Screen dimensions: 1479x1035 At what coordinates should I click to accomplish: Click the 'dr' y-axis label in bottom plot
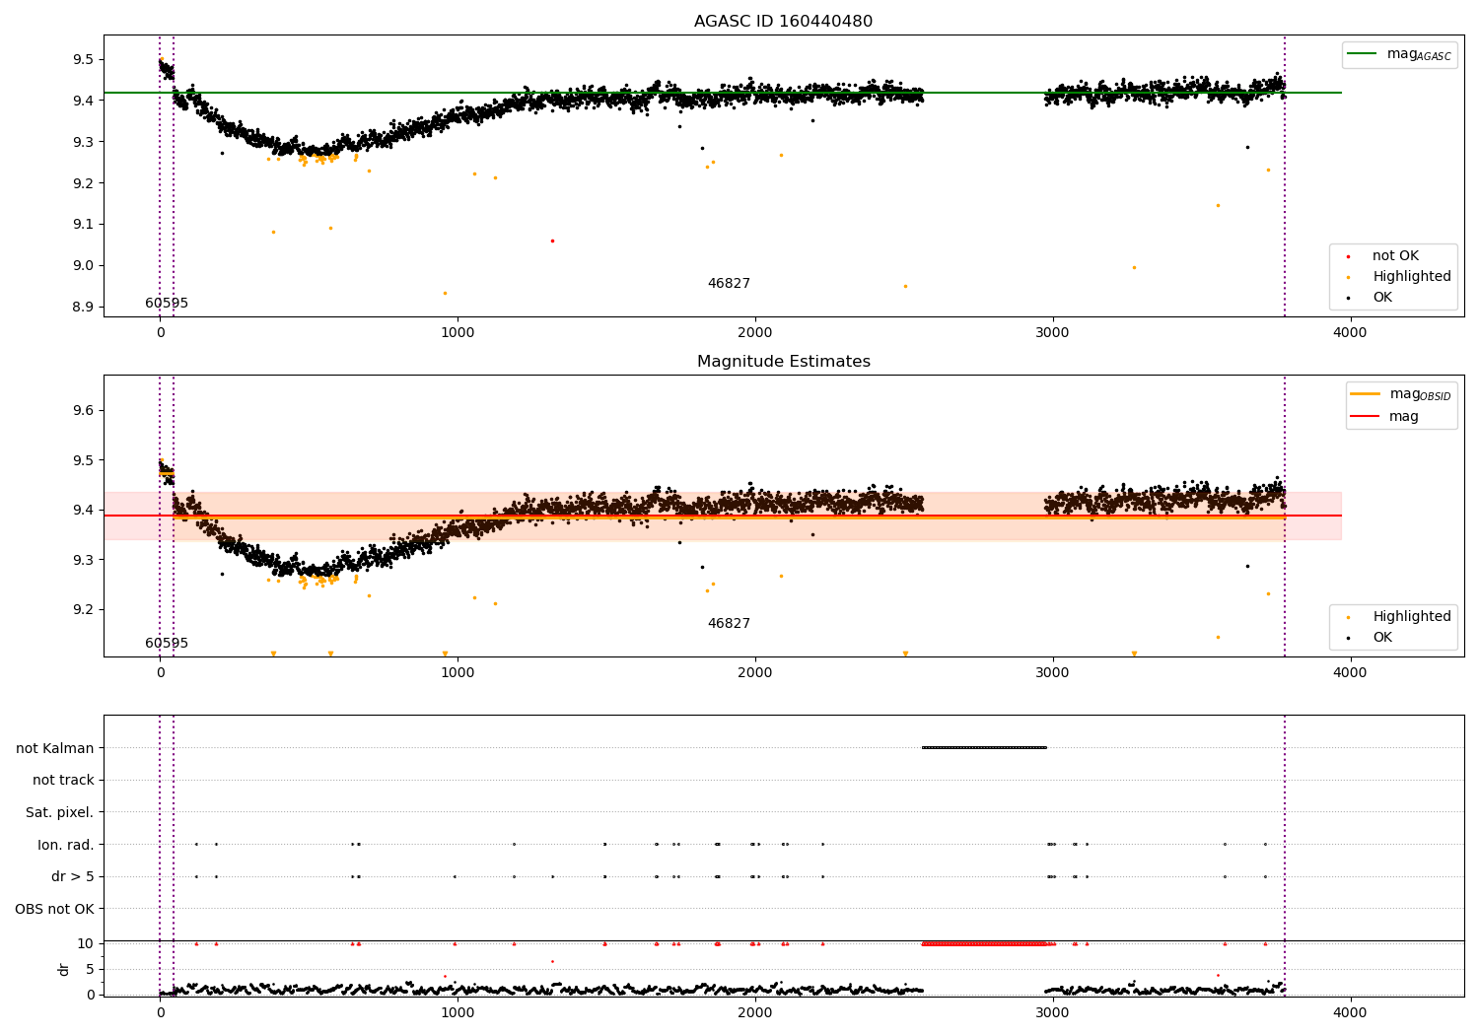click(x=64, y=969)
